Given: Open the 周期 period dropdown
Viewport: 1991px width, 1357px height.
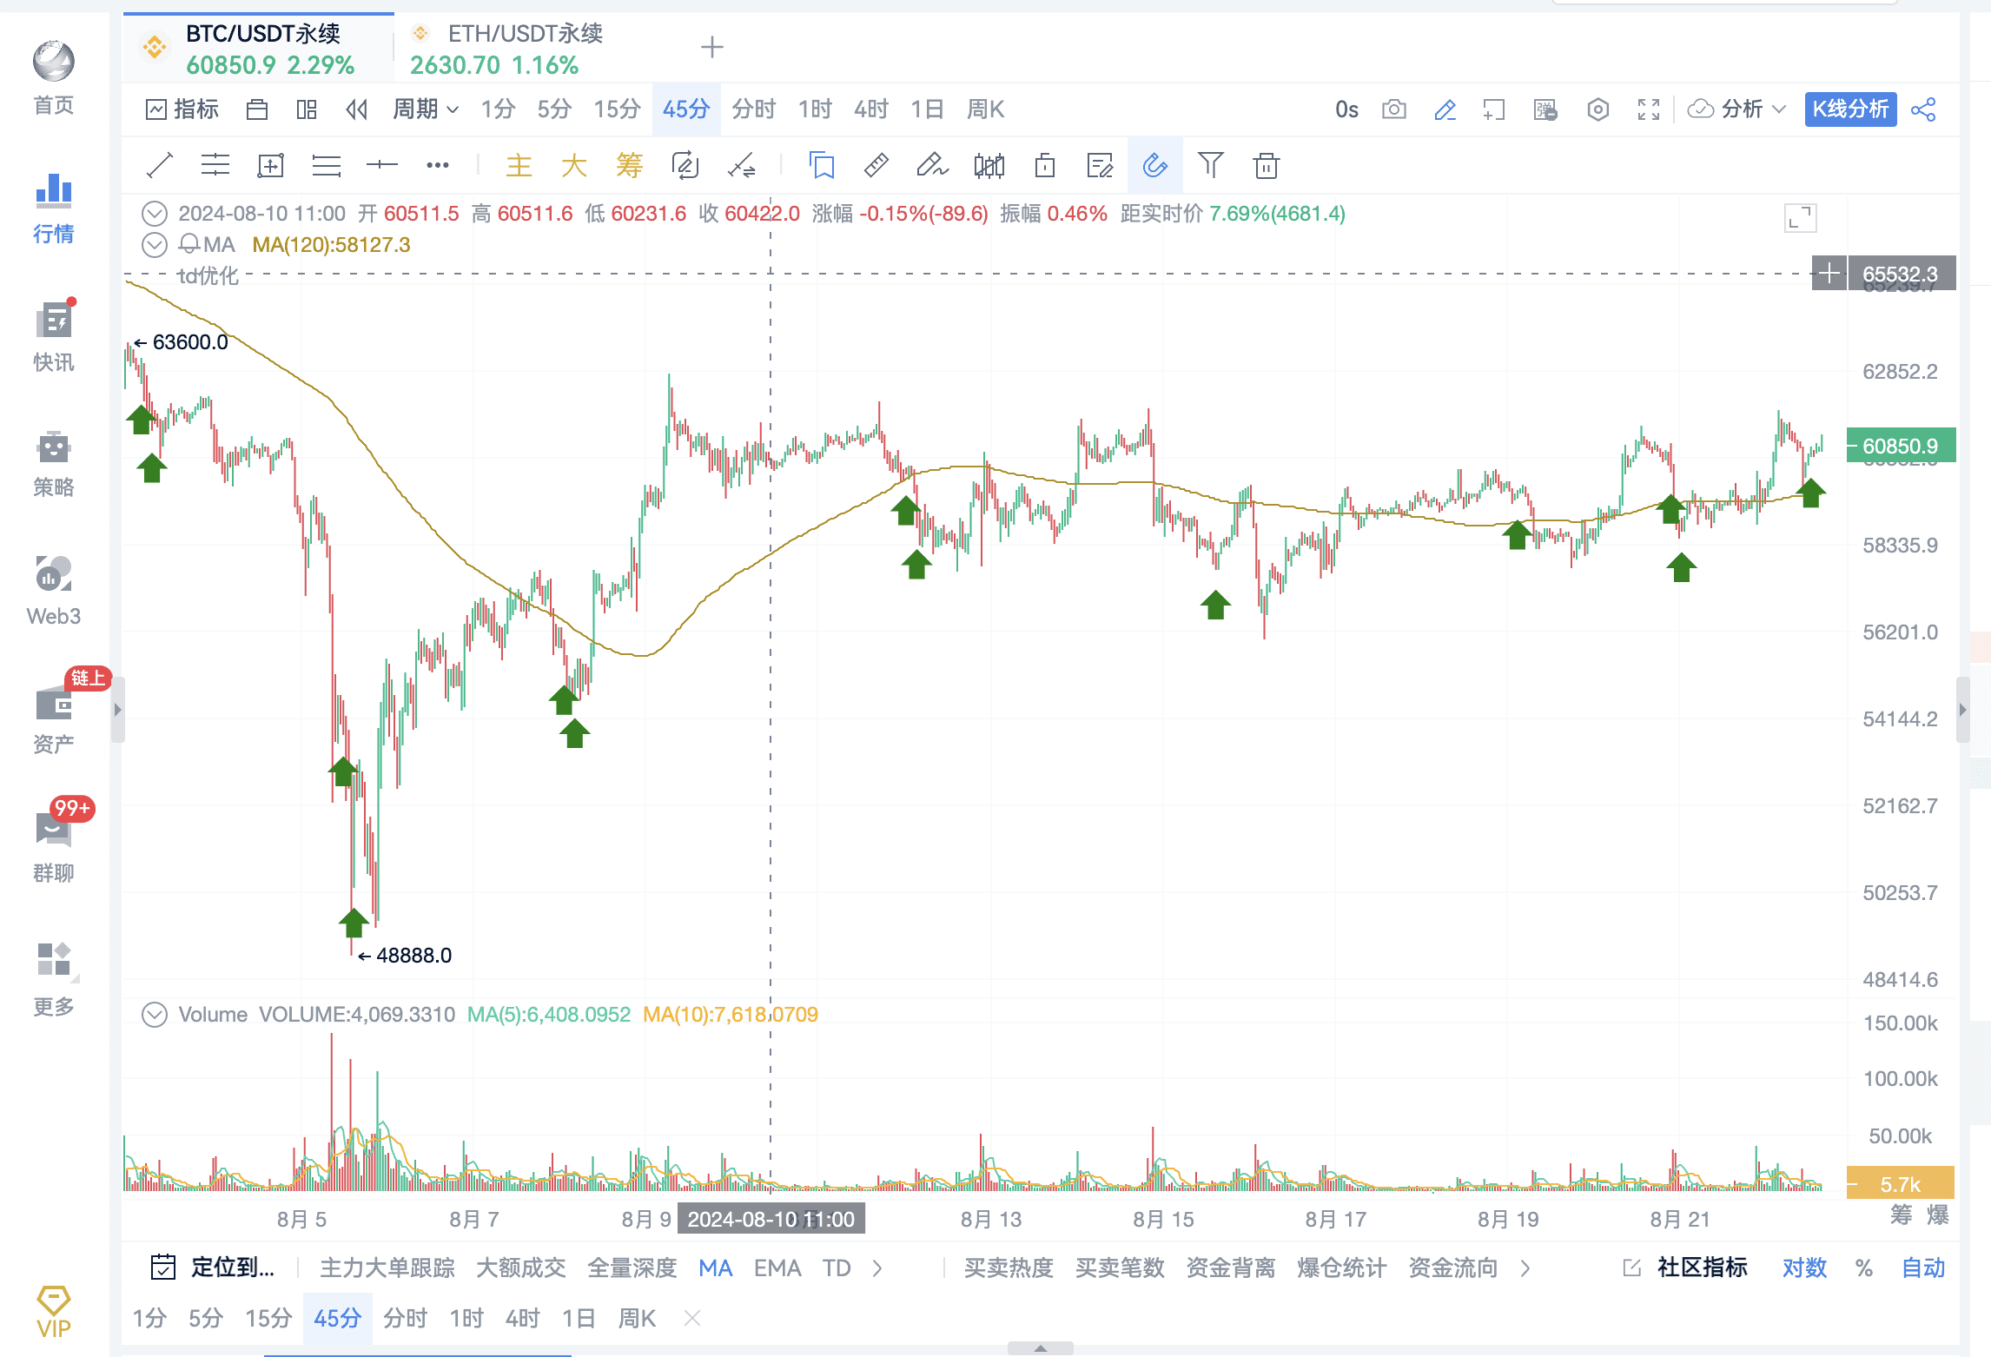Looking at the screenshot, I should [x=426, y=109].
